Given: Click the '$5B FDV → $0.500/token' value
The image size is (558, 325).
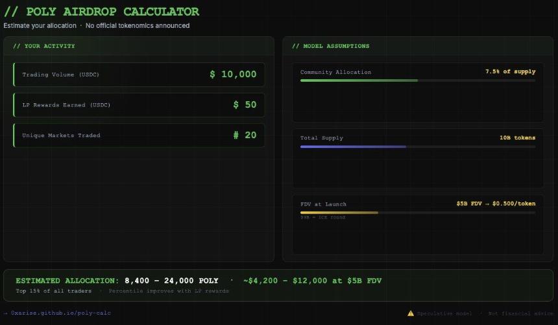Looking at the screenshot, I should tap(496, 204).
